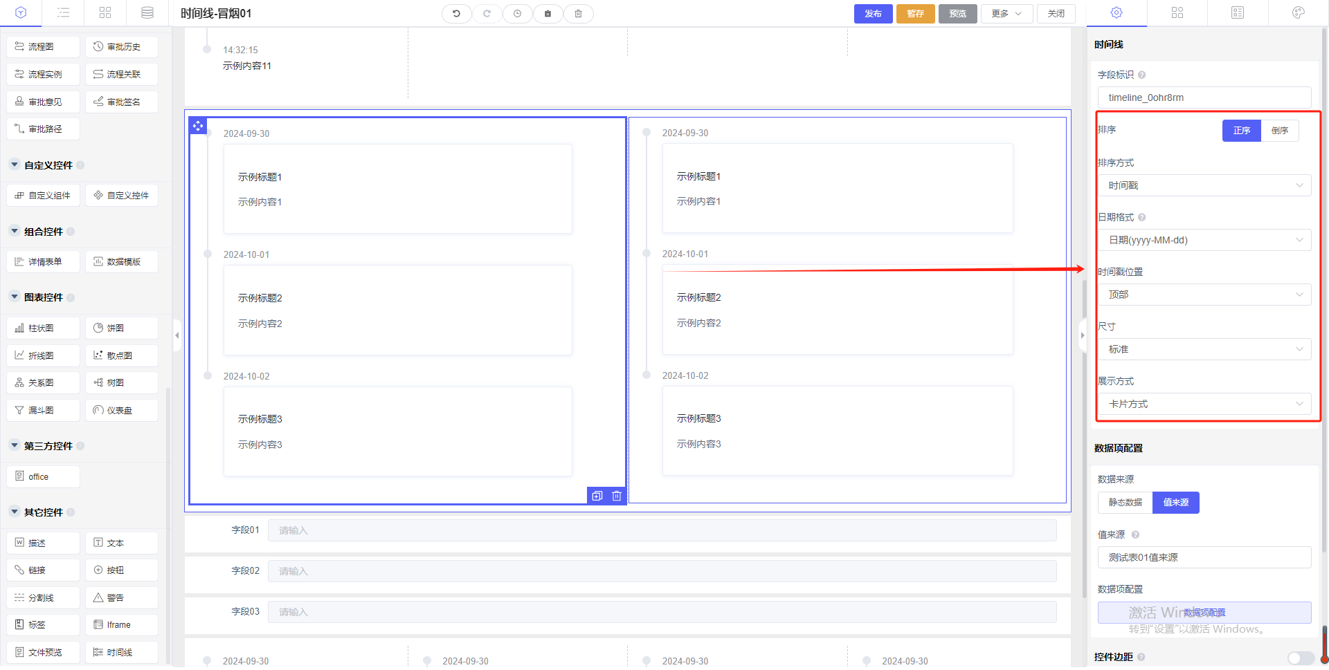The width and height of the screenshot is (1329, 670).
Task: Select 倒序 sort order
Action: pos(1279,131)
